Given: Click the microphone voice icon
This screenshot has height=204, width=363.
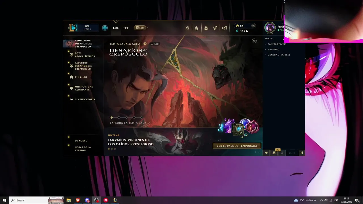Looking at the screenshot, I should point(282,153).
